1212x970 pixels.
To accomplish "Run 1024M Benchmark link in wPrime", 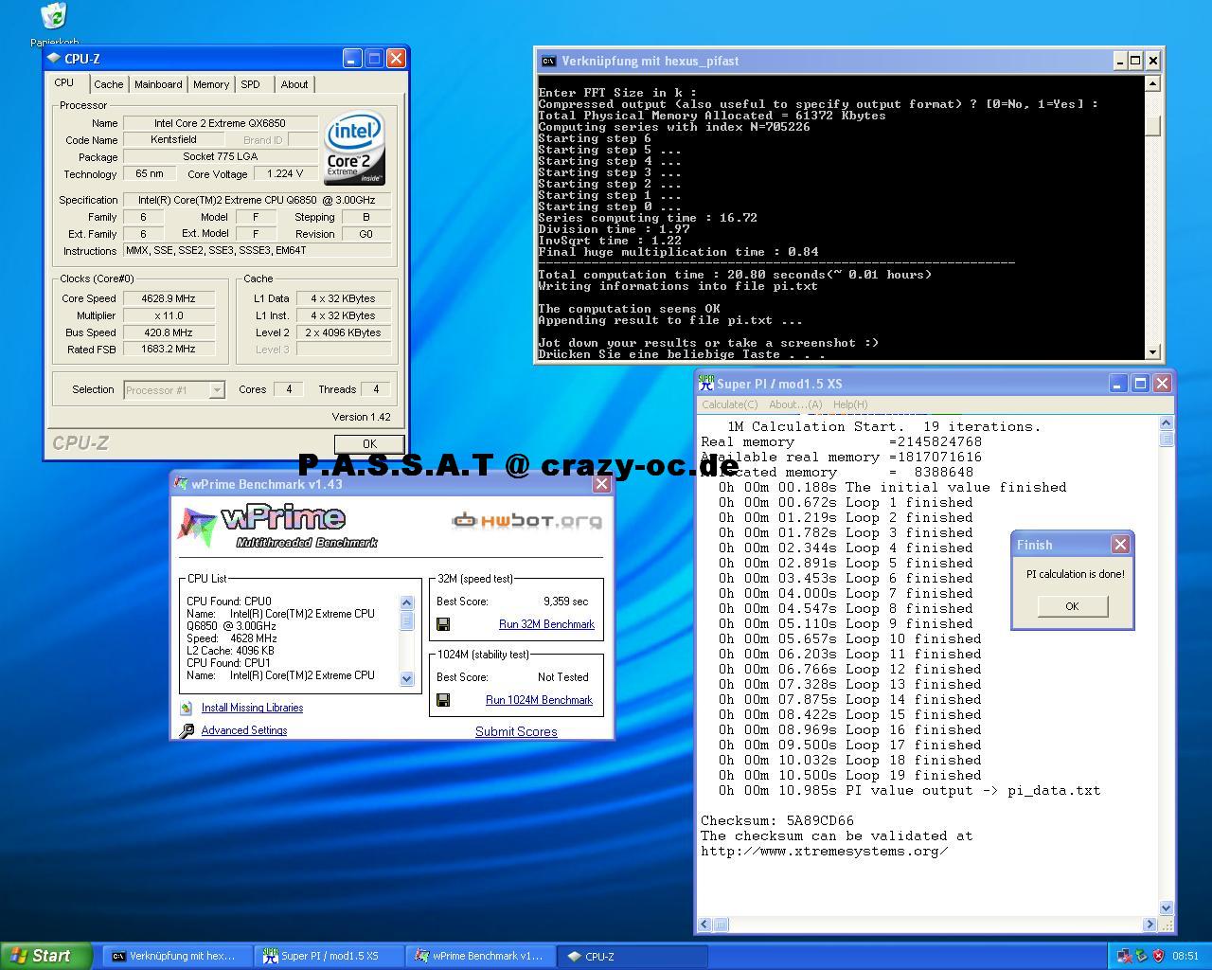I will [539, 700].
